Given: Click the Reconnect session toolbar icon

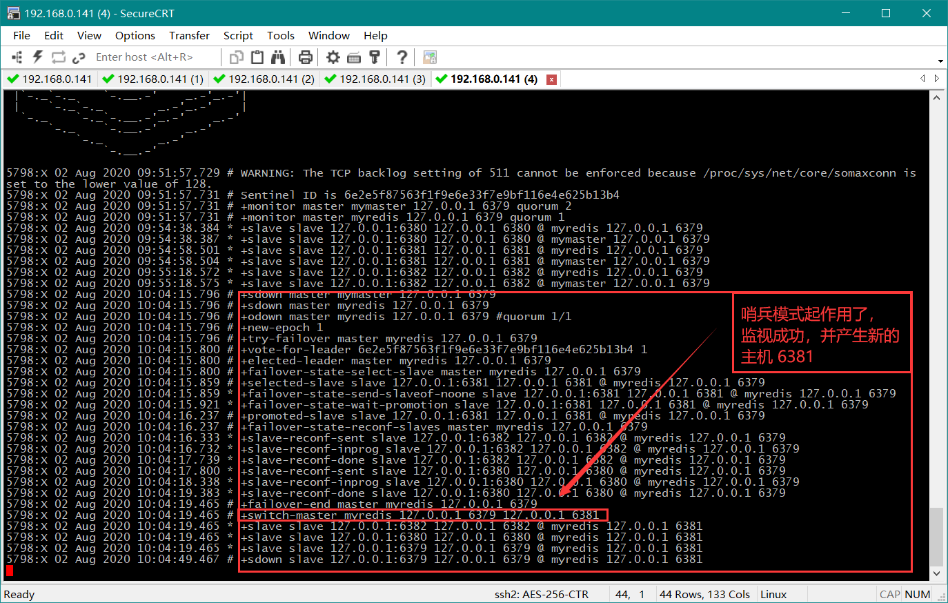Looking at the screenshot, I should tap(58, 57).
